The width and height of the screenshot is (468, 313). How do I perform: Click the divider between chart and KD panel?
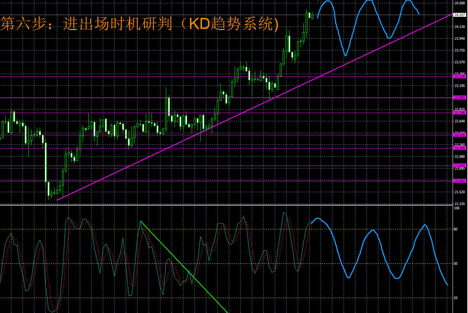[226, 205]
